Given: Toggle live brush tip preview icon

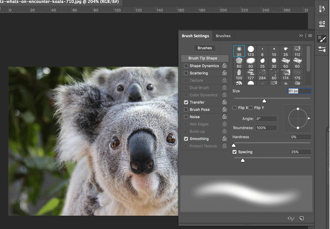Looking at the screenshot, I should (291, 218).
